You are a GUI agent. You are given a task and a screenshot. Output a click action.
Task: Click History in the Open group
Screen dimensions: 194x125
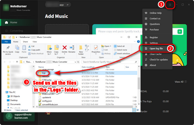(106, 54)
